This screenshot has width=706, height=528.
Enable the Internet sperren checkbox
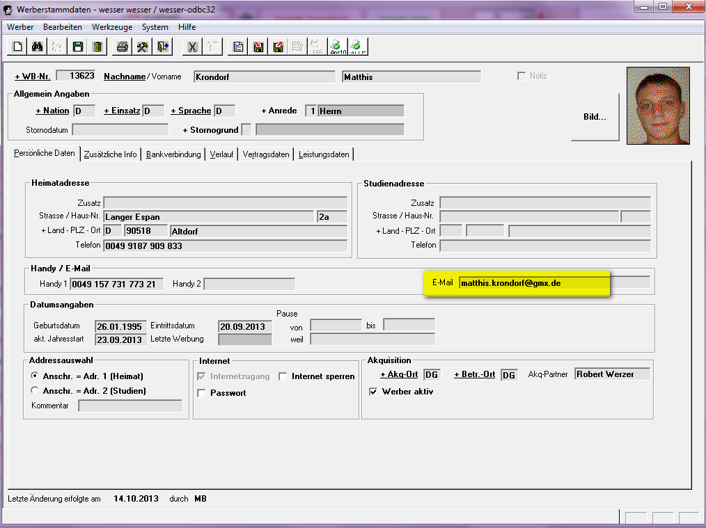click(x=283, y=376)
